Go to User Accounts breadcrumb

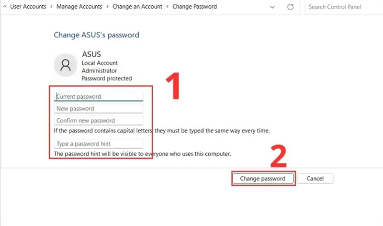[28, 7]
